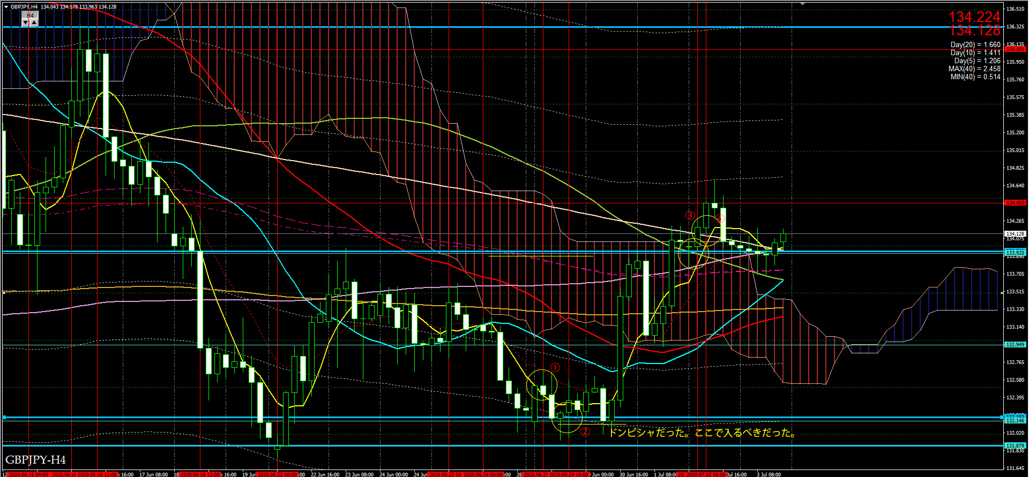The height and width of the screenshot is (477, 1029).
Task: Click the 131.879 line price tag
Action: [1015, 445]
